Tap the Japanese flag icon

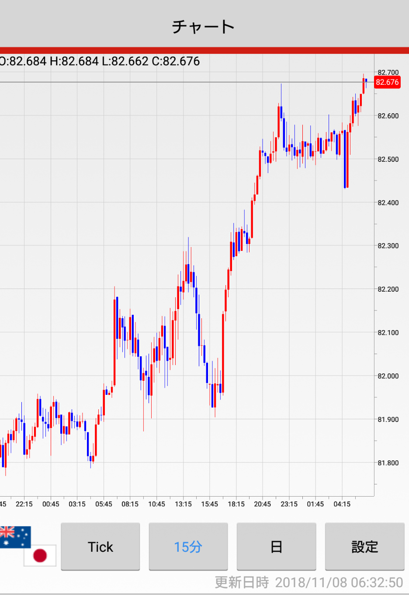click(40, 556)
